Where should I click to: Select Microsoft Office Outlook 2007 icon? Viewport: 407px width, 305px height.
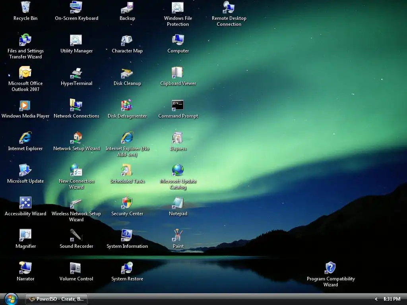(x=25, y=72)
